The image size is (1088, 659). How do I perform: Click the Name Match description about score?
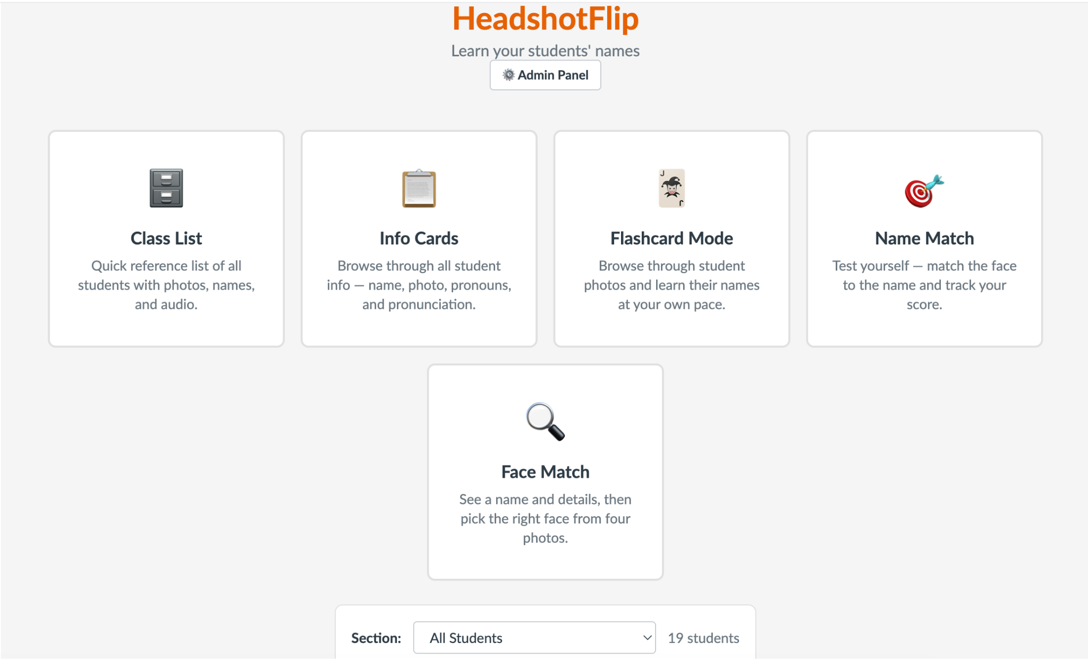(x=924, y=285)
